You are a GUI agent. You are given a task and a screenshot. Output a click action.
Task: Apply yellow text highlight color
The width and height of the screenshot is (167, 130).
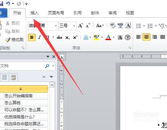[96, 37]
